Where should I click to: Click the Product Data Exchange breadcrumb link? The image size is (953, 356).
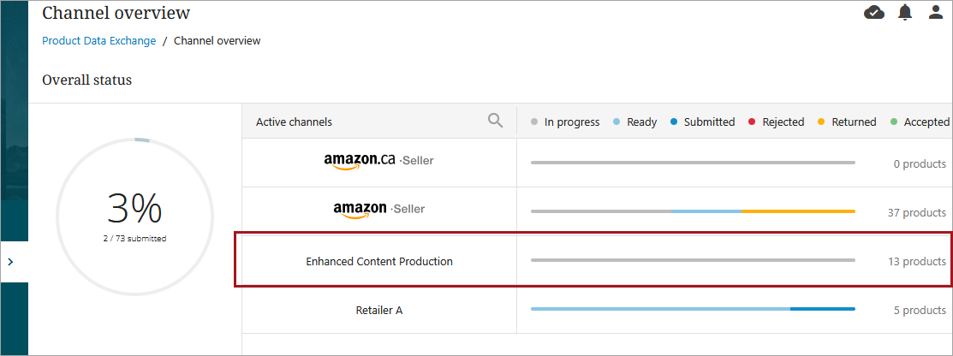point(98,40)
